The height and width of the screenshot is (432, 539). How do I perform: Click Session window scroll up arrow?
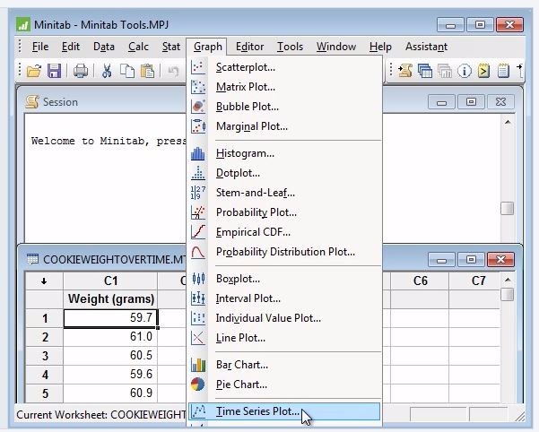pyautogui.click(x=508, y=122)
